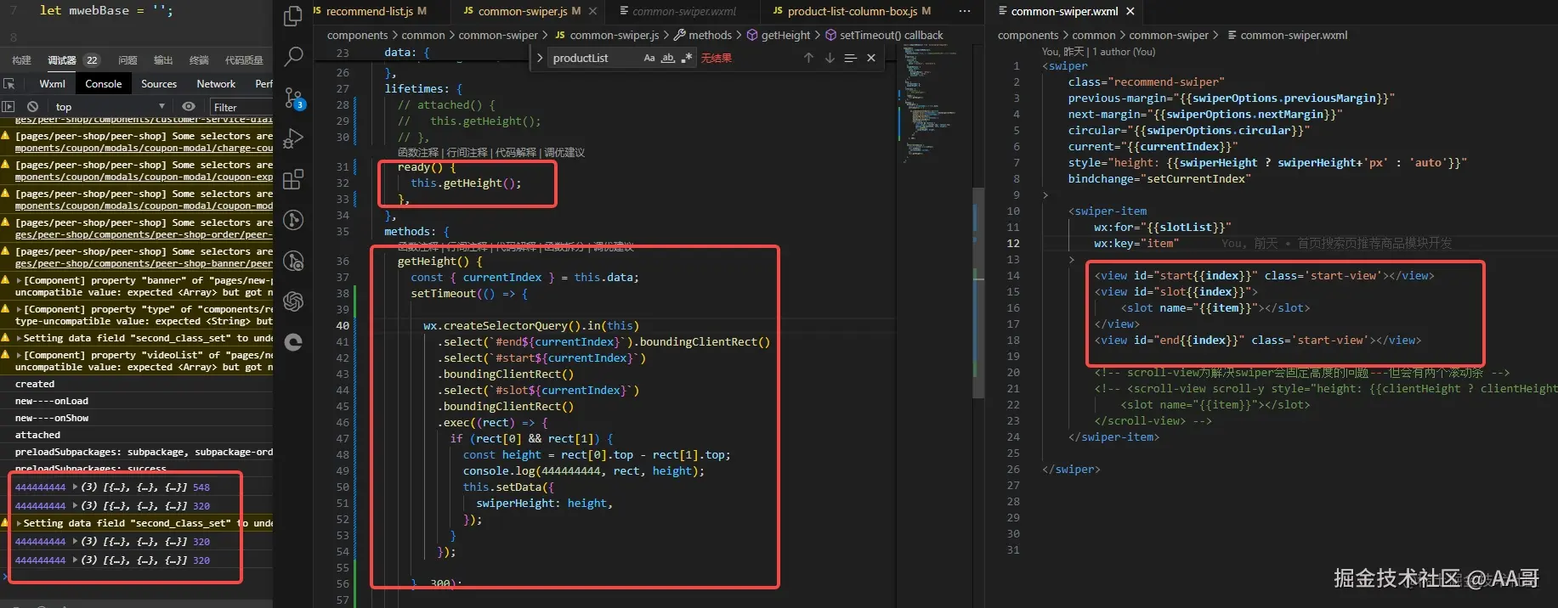
Task: Toggle Match Whole Word in find widget
Action: tap(668, 58)
